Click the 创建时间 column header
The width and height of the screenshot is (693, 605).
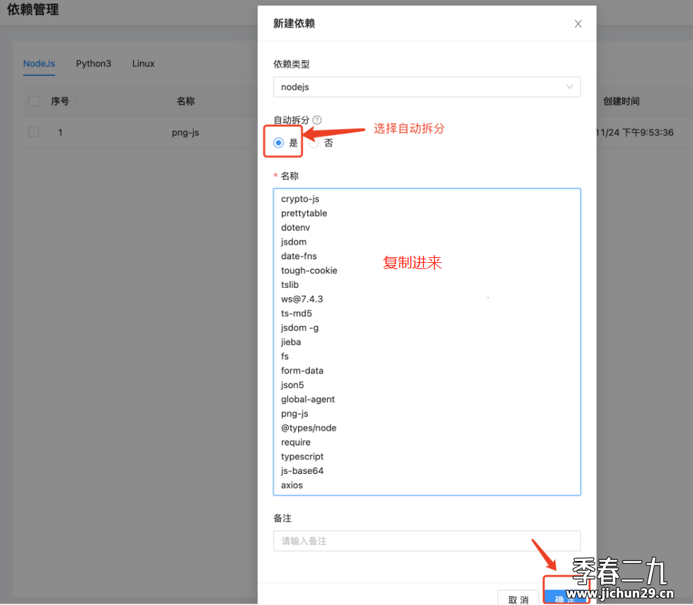(x=621, y=101)
